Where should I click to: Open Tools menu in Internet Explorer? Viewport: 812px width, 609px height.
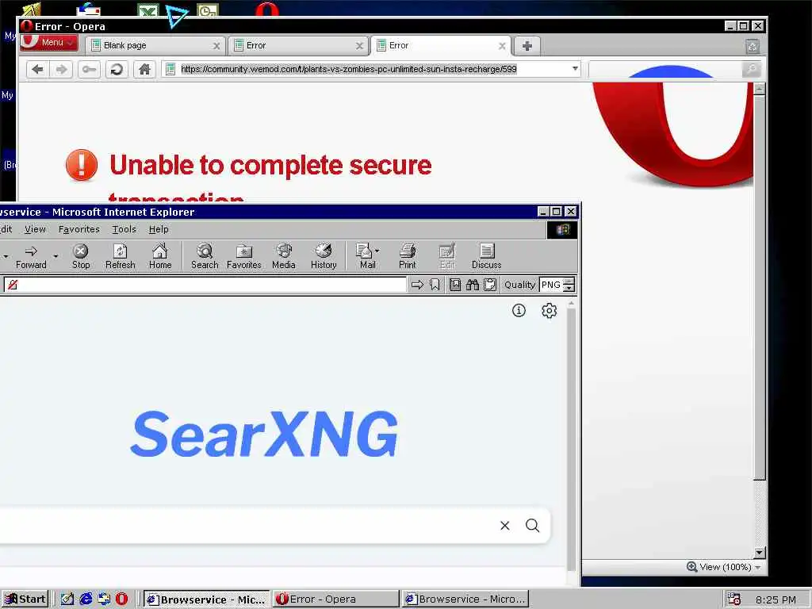pyautogui.click(x=124, y=229)
